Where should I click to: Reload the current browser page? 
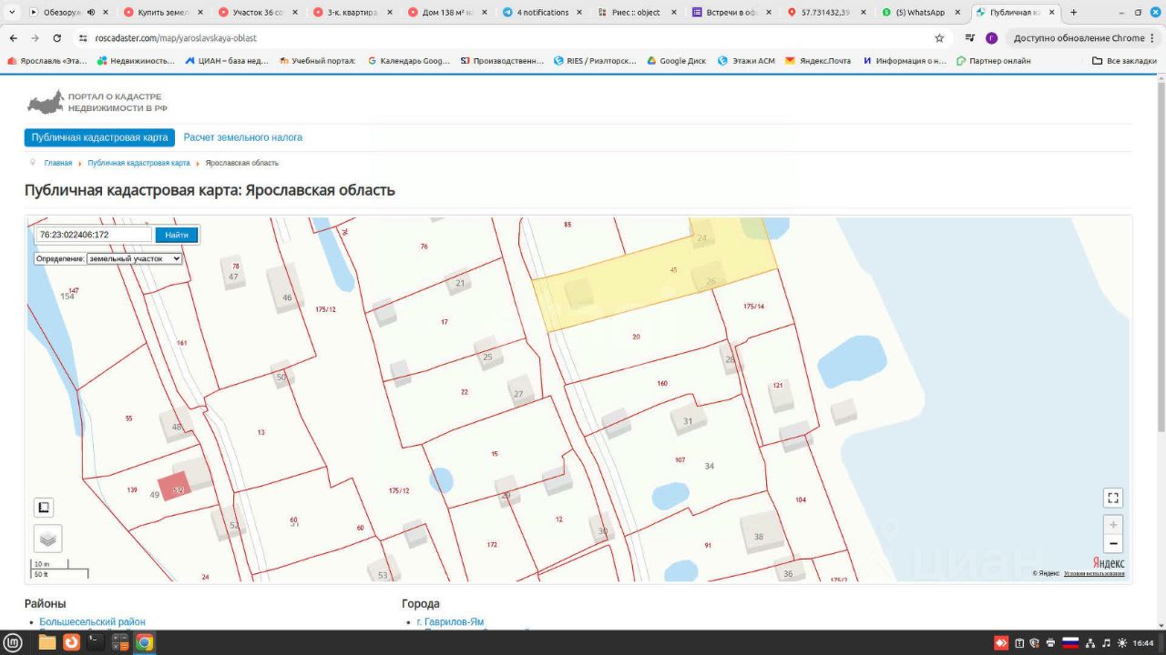pyautogui.click(x=56, y=38)
